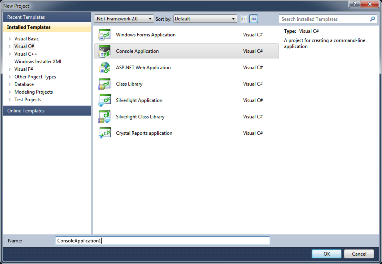Switch to small icons list view
Screen dimensions: 382x264
pyautogui.click(x=244, y=18)
